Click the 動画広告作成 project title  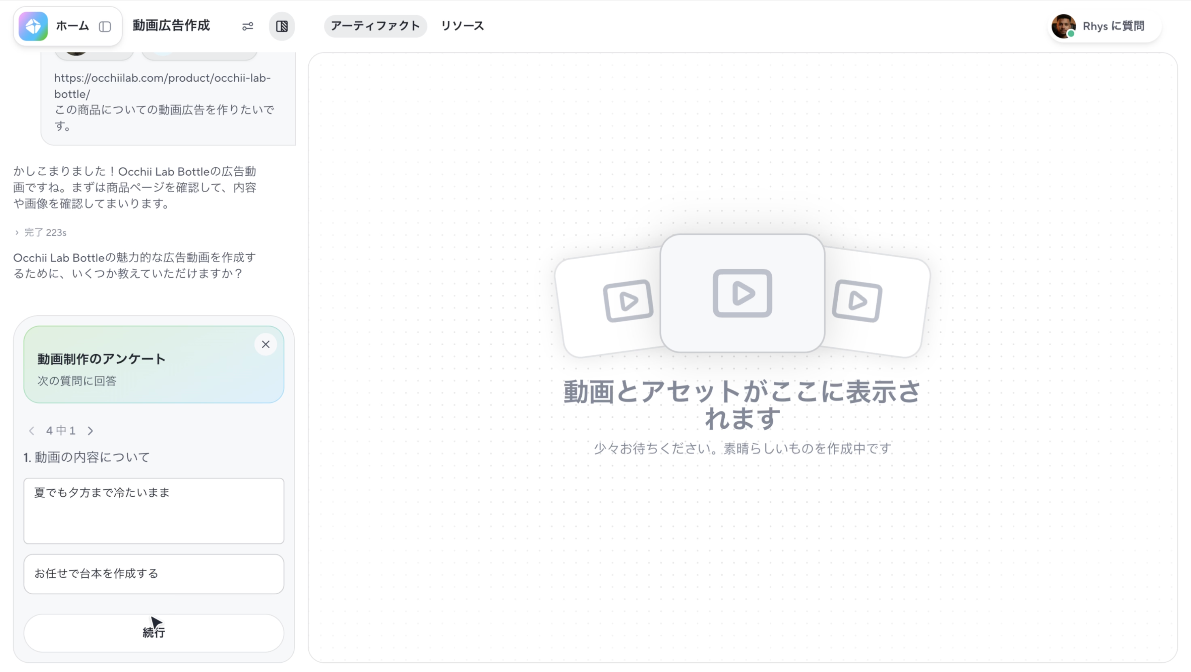click(171, 26)
